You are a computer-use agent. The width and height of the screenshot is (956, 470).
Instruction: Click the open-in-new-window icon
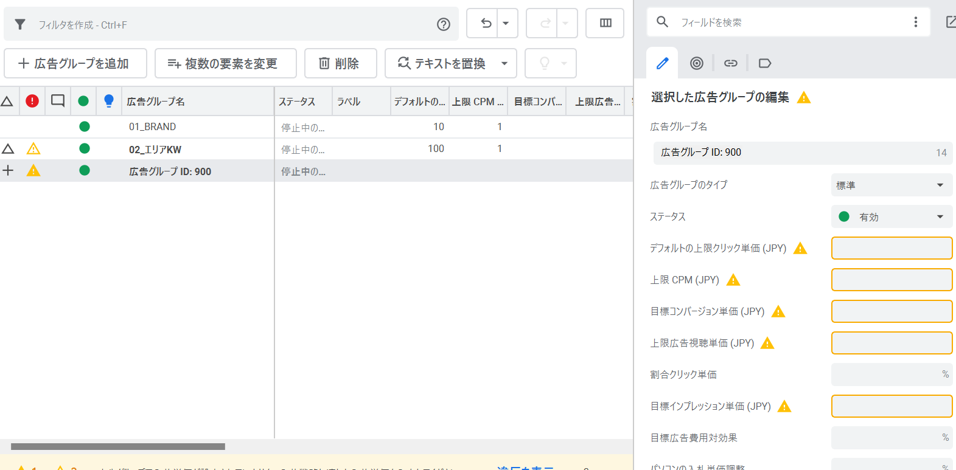[x=951, y=22]
